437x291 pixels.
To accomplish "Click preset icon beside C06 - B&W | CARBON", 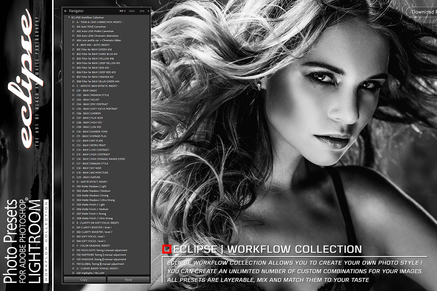I will pyautogui.click(x=73, y=113).
